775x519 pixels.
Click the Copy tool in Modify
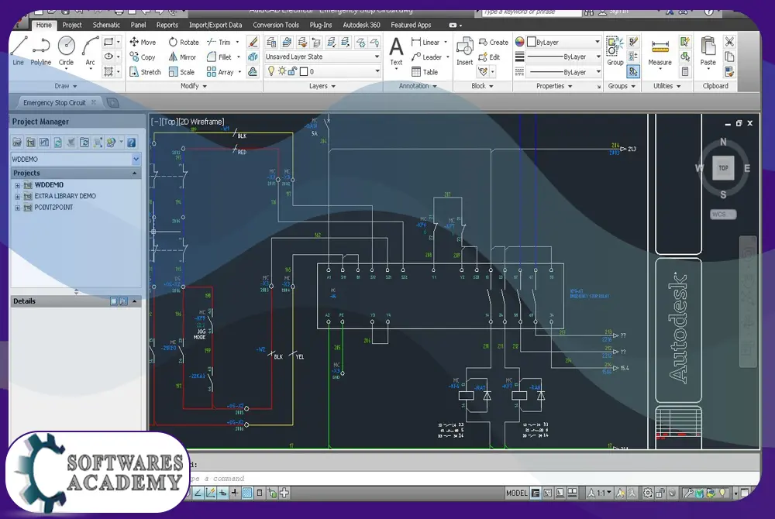point(143,57)
